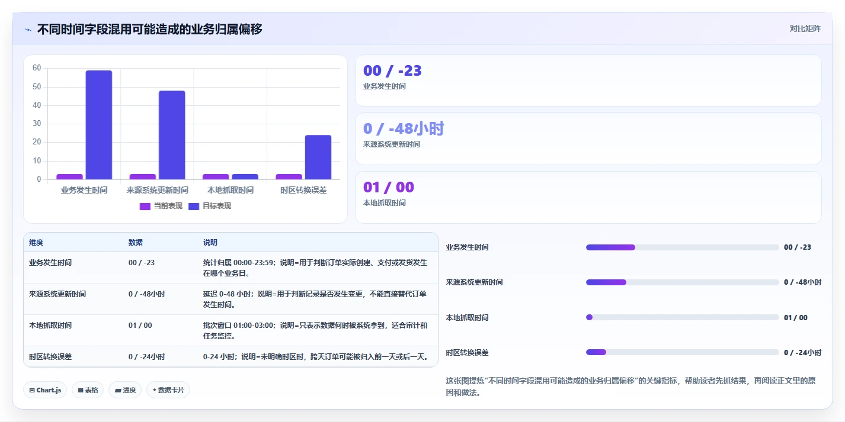The image size is (845, 422).
Task: Click the table cell 0 / -24小时
Action: (x=146, y=356)
